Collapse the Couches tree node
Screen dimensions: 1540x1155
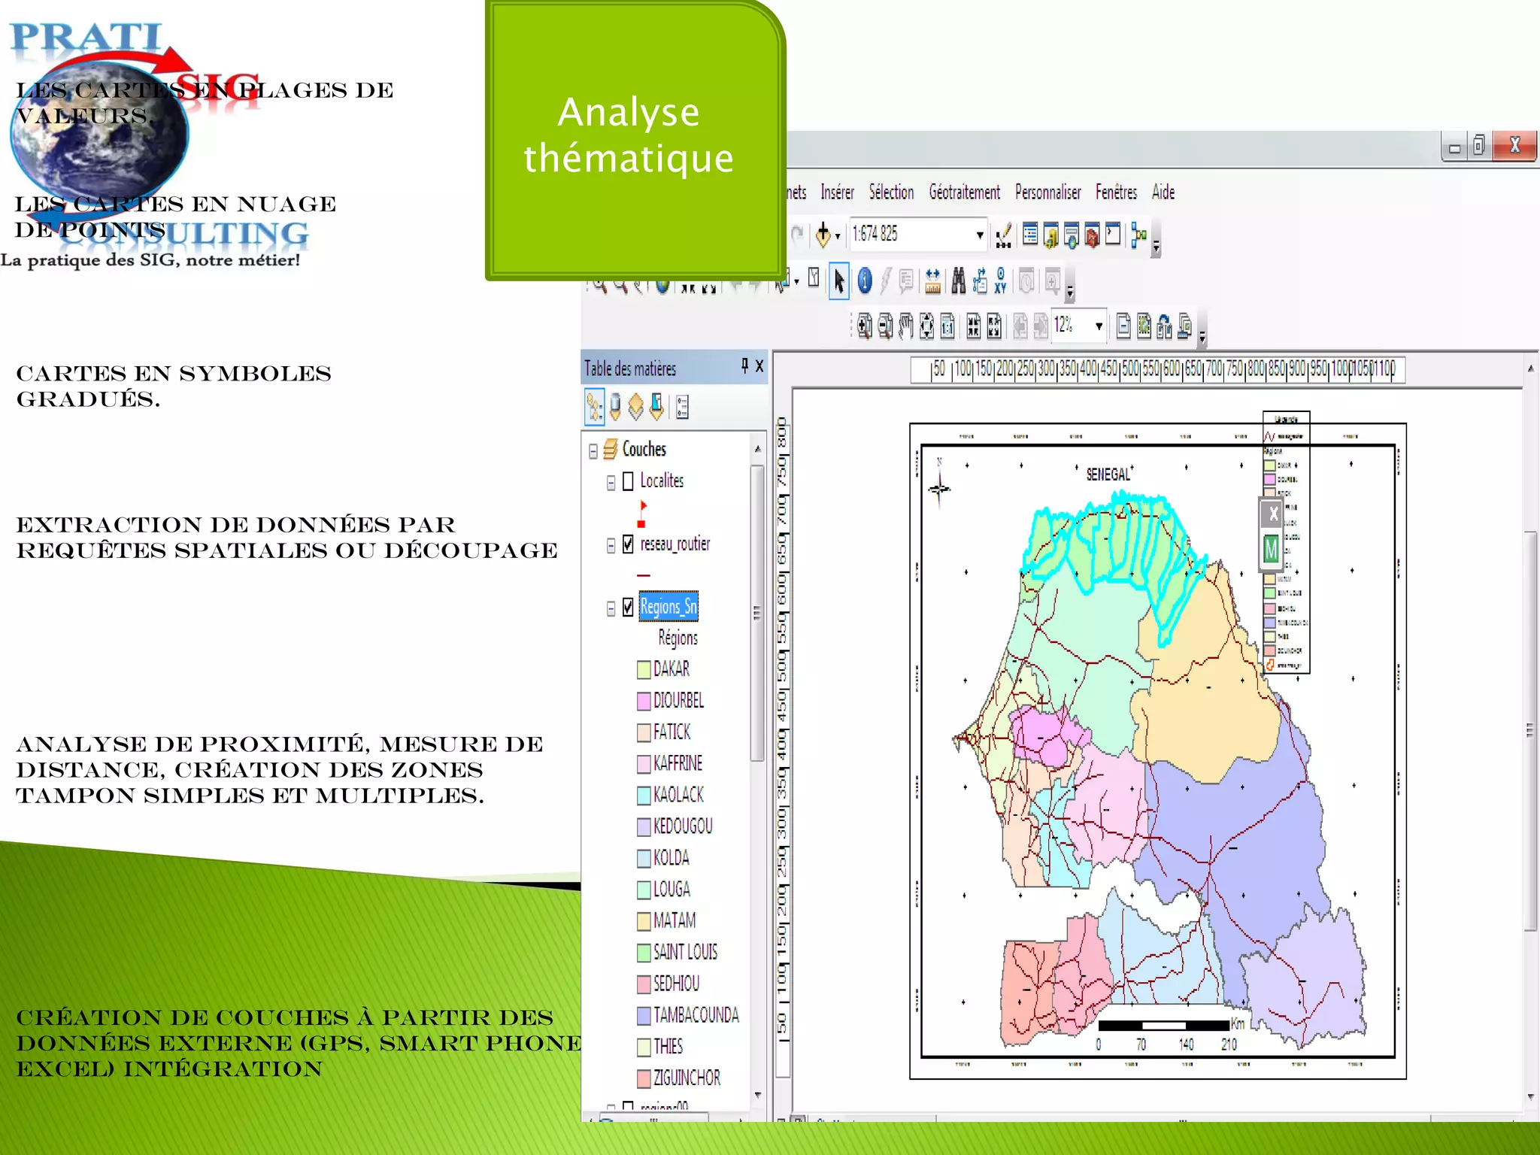point(593,450)
